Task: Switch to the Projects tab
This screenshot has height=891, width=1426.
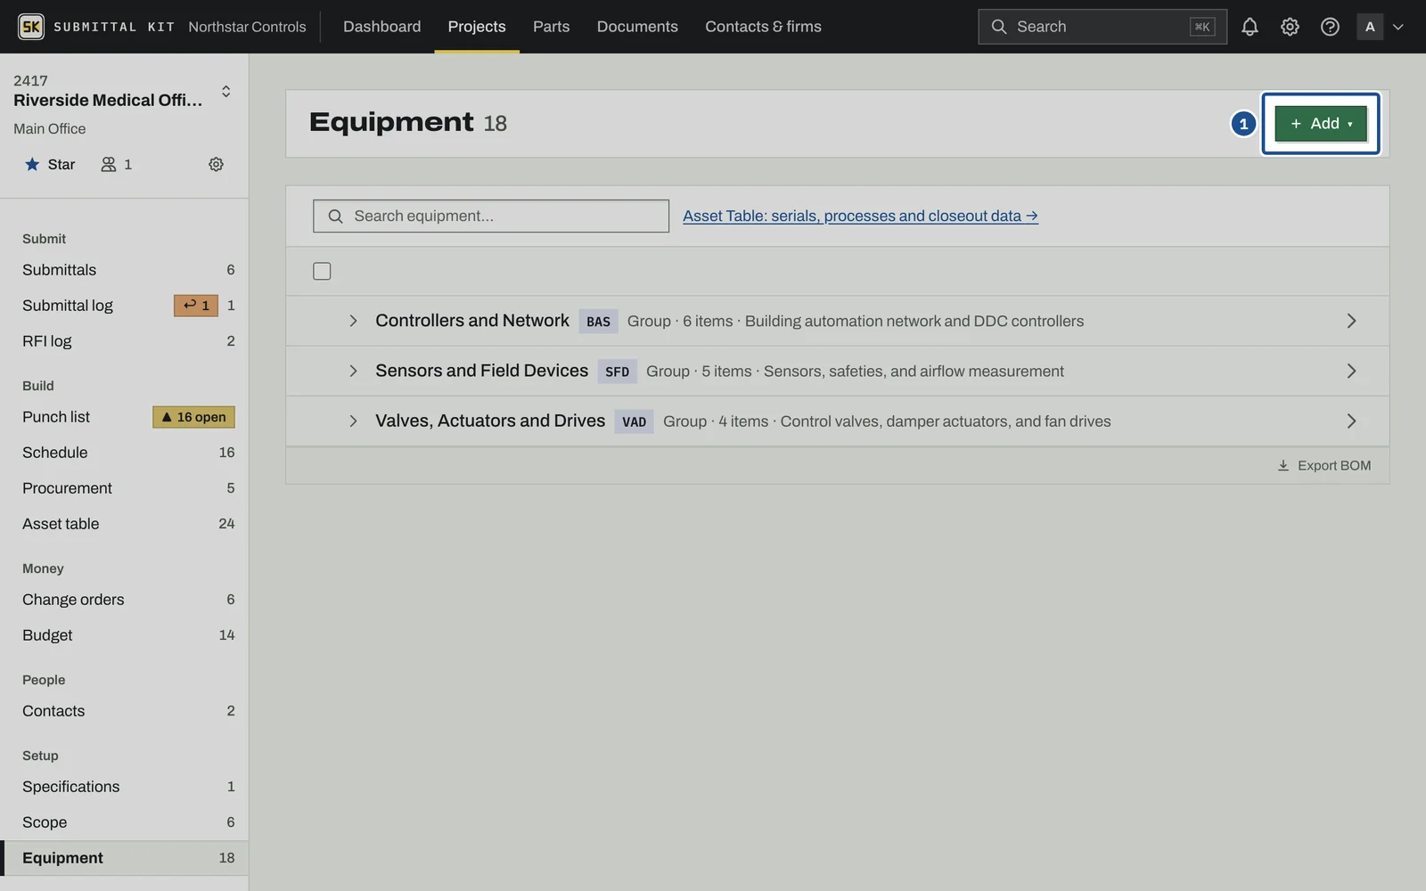Action: [477, 27]
